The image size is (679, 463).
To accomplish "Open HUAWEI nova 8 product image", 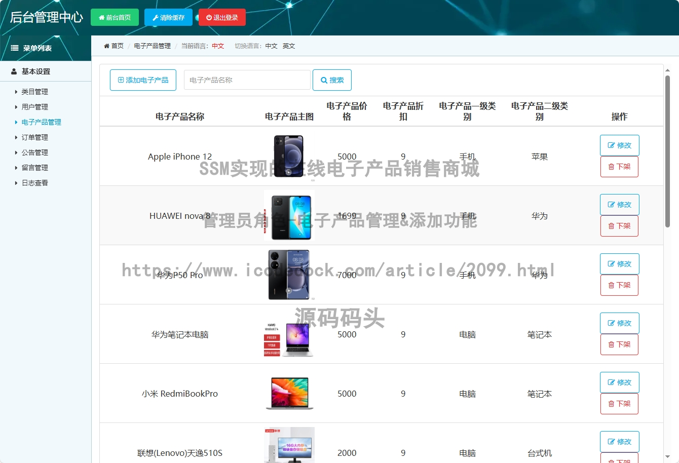I will 289,215.
